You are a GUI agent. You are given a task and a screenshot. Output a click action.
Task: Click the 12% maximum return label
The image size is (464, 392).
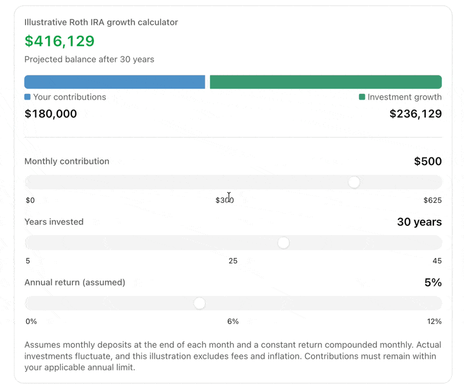[434, 321]
